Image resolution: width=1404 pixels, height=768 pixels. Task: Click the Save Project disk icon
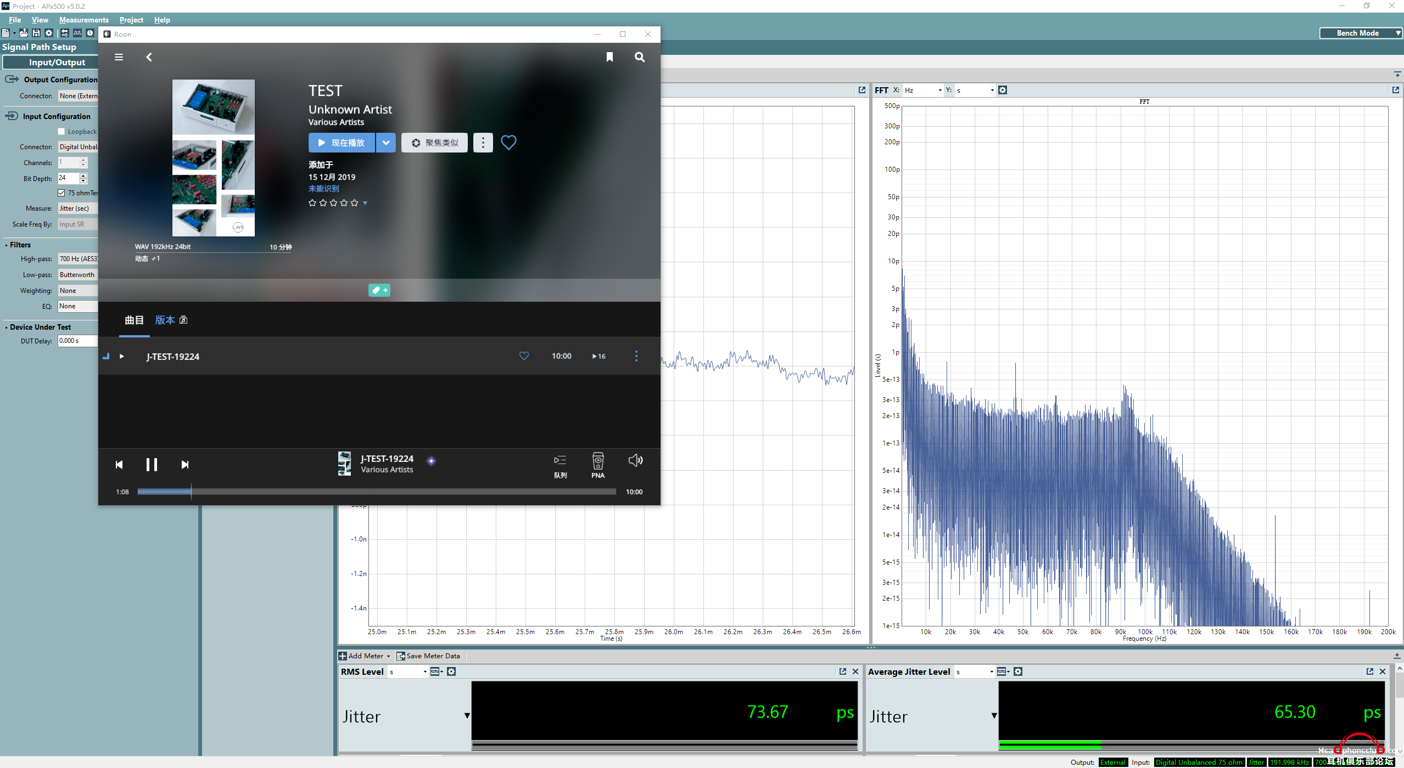coord(36,33)
